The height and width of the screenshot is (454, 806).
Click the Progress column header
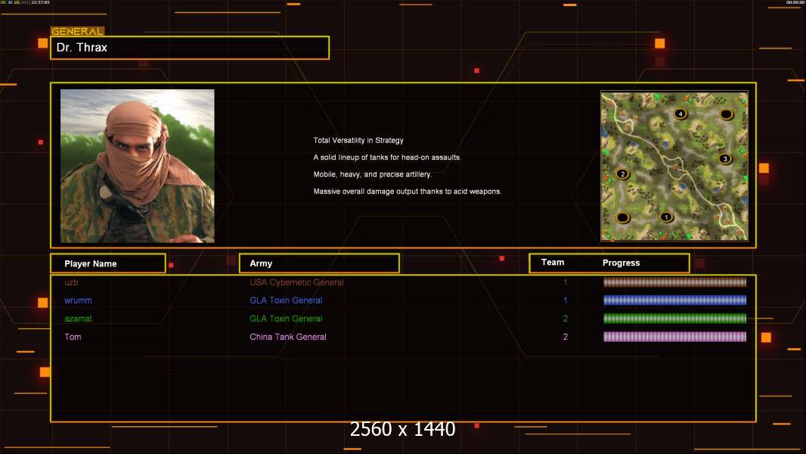(x=621, y=263)
